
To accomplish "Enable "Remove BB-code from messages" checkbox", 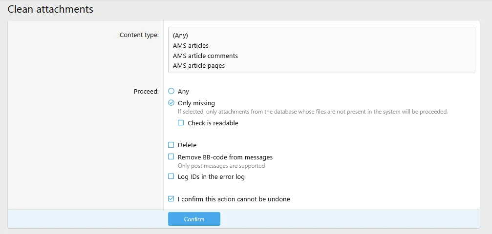I will coord(171,157).
